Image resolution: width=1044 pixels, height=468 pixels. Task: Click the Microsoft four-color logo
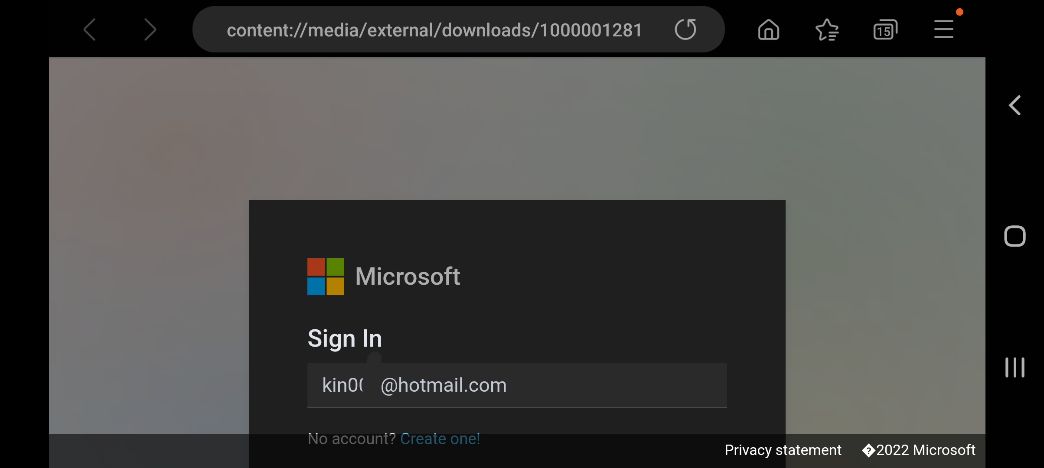(326, 276)
